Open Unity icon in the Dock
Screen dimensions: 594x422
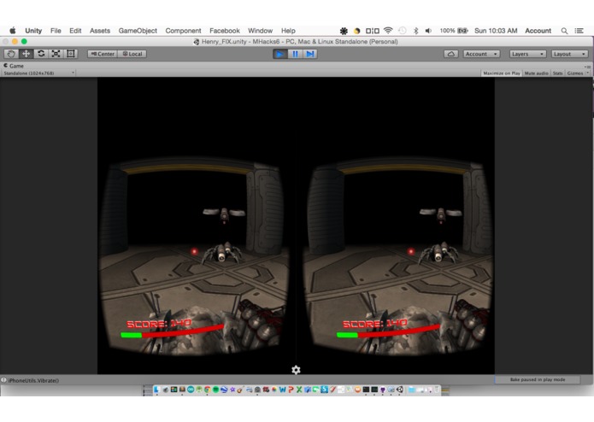[400, 390]
